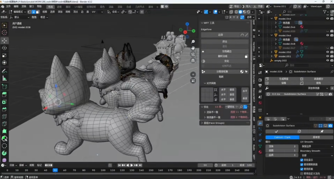Open the Tool properties tab
The height and width of the screenshot is (179, 334).
(260, 72)
